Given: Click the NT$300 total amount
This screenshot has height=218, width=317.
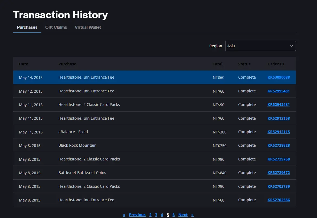Looking at the screenshot, I should pyautogui.click(x=220, y=132).
